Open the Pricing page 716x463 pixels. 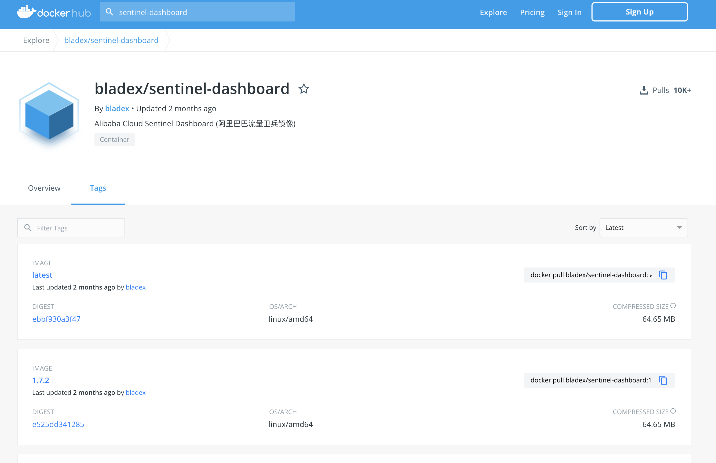[532, 12]
